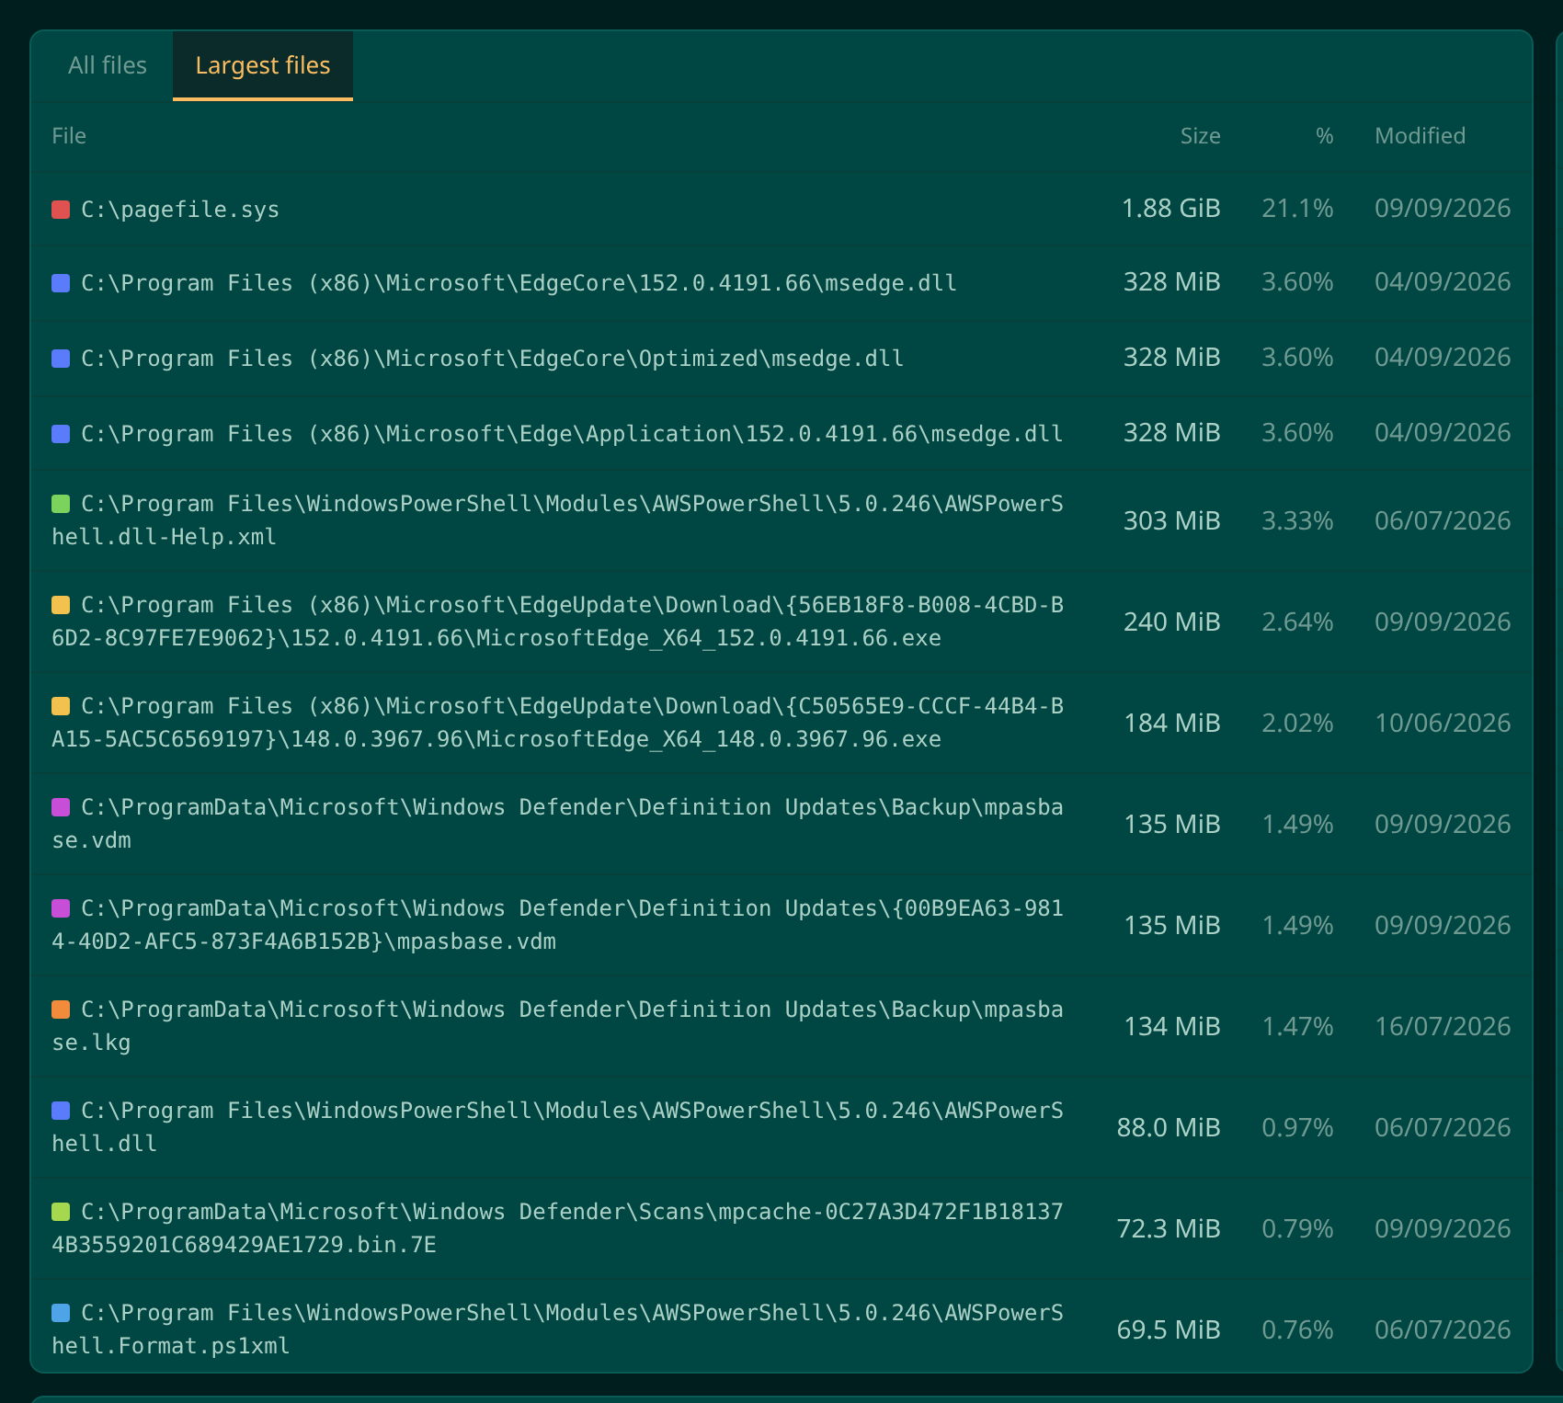Screen dimensions: 1563x1403
Task: Click the yellow swatch for MicrosoftEdge_X64_148.0.3967.96.exe
Action: 61,706
